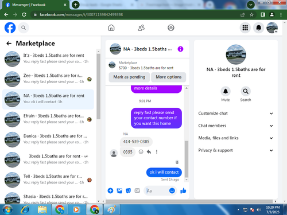Open the nine-dot Menu grid icon
Viewport: 287px width, 215px height.
[x=245, y=28]
